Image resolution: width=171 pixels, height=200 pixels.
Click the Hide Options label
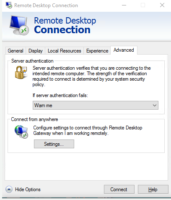point(28,189)
